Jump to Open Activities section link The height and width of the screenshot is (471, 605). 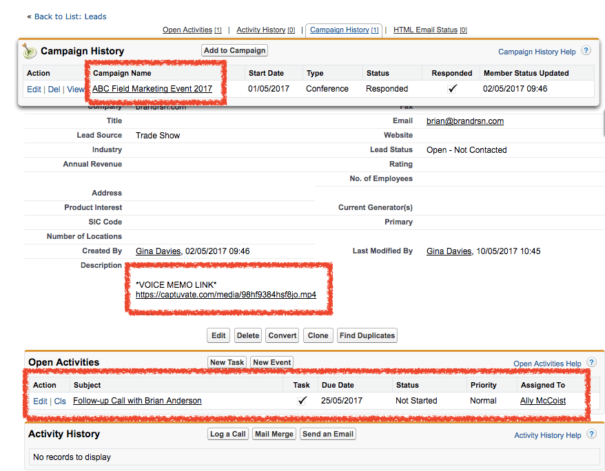tap(188, 30)
